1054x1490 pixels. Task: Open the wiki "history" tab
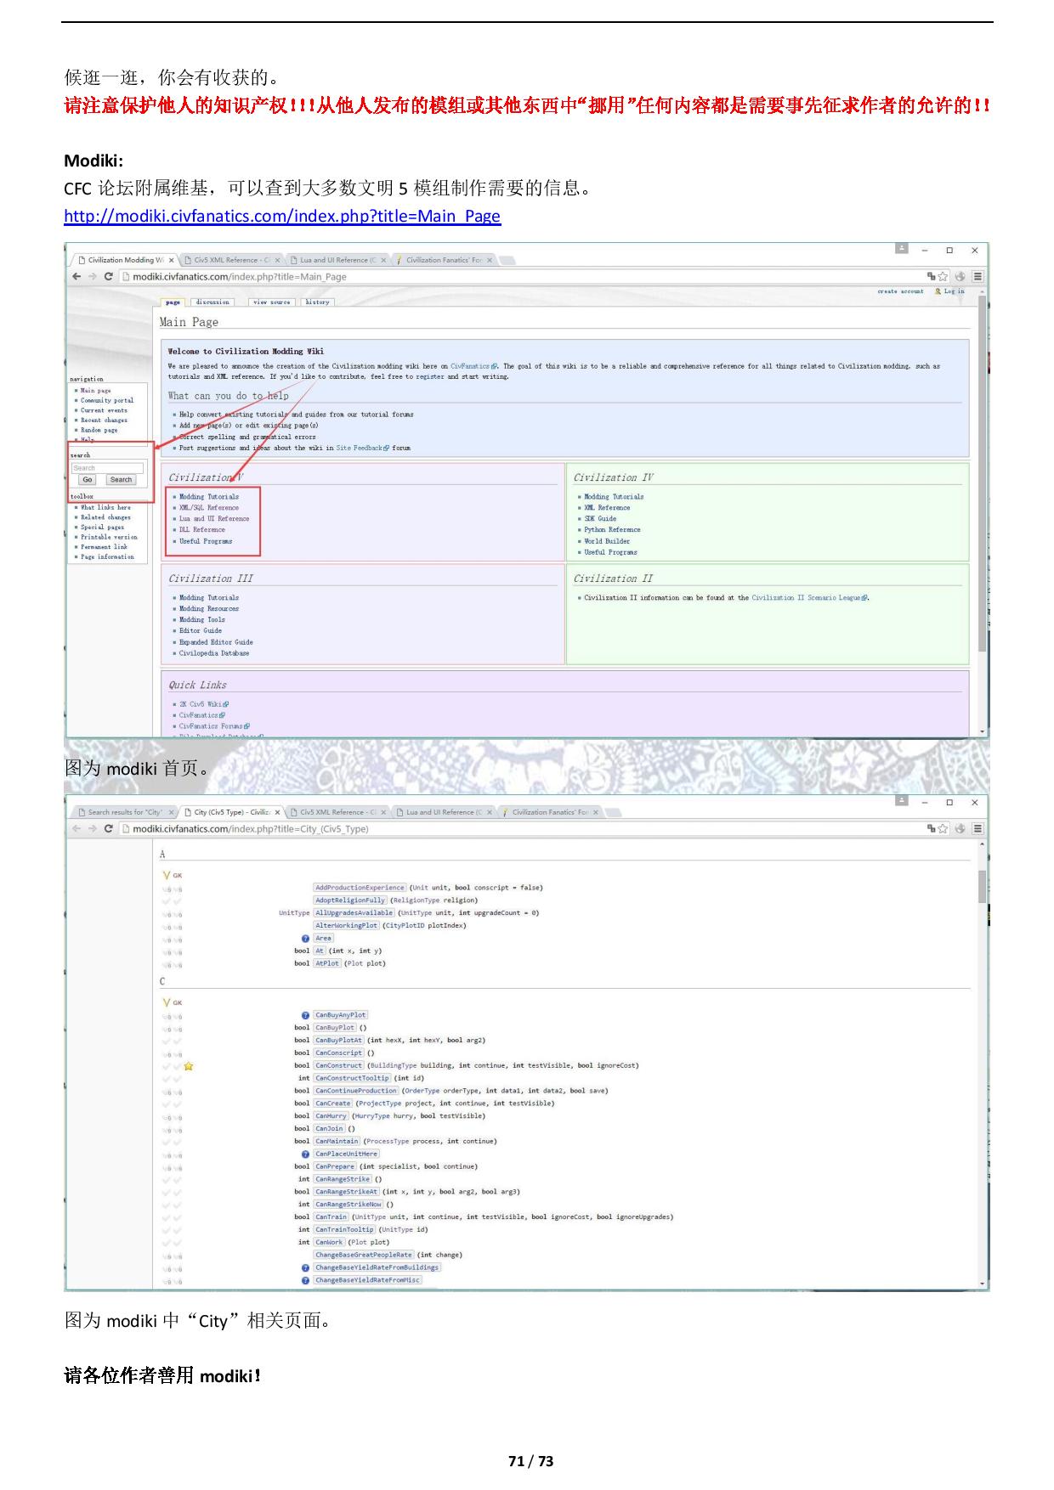317,302
